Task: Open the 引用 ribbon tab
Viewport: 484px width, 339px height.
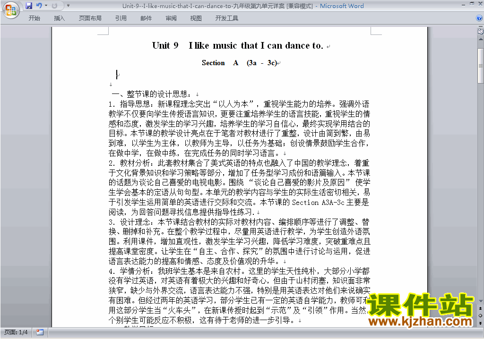Action: [x=121, y=18]
